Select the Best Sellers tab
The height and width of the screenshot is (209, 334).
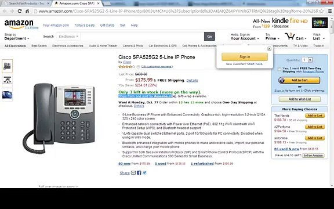[x=39, y=46]
